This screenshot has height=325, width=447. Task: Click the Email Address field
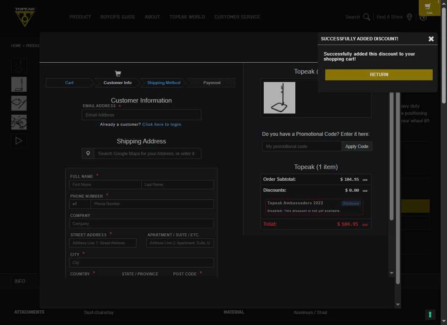click(142, 115)
